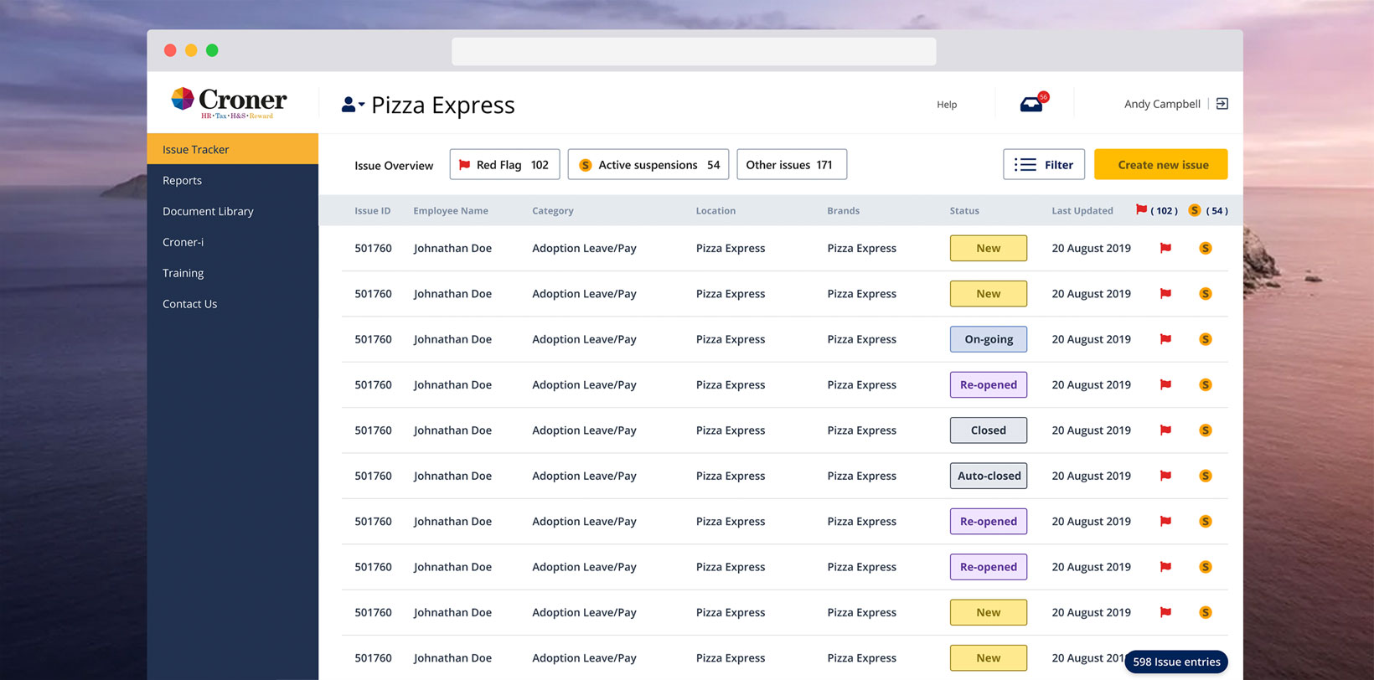Click the red flag icon in the second row
Viewport: 1374px width, 680px height.
point(1165,294)
